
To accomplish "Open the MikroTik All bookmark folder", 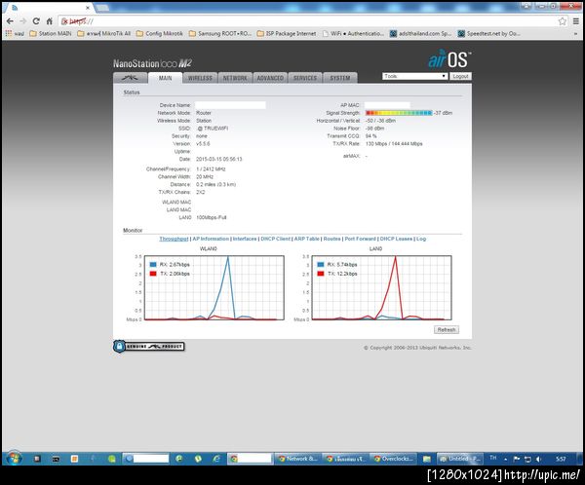I will pos(103,33).
